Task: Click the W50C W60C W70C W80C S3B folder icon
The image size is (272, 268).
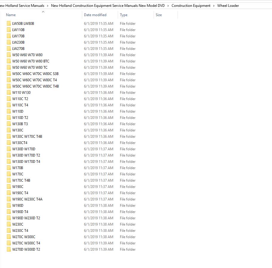Action: tap(9, 73)
